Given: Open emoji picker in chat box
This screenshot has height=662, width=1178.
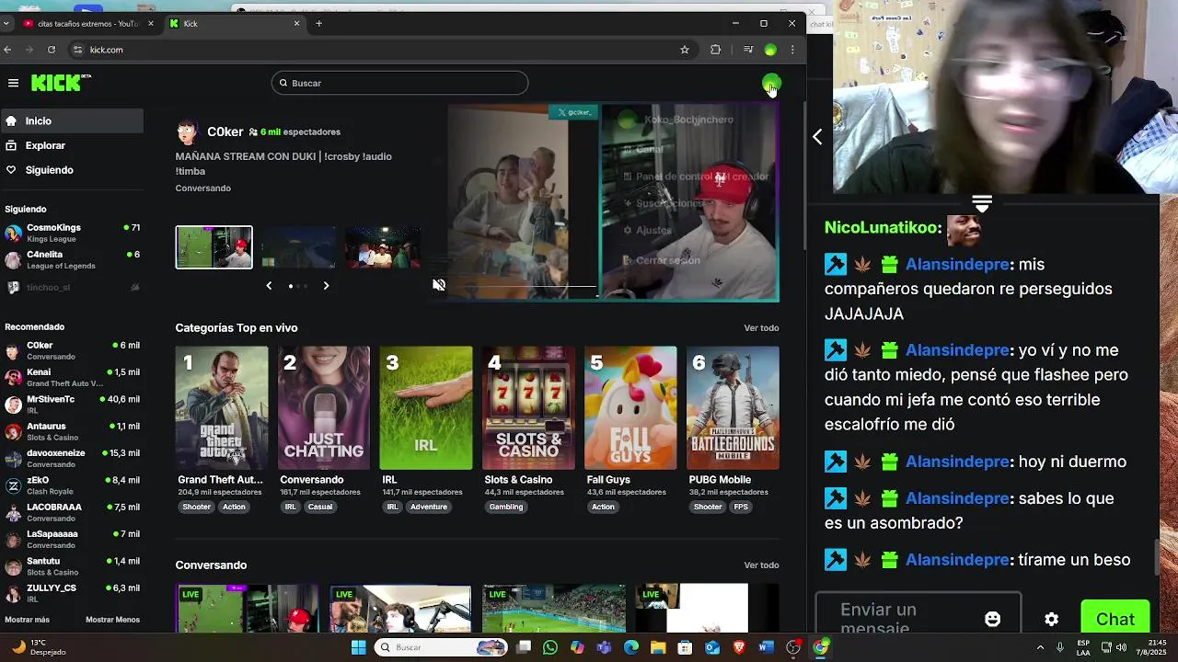Looking at the screenshot, I should (992, 620).
